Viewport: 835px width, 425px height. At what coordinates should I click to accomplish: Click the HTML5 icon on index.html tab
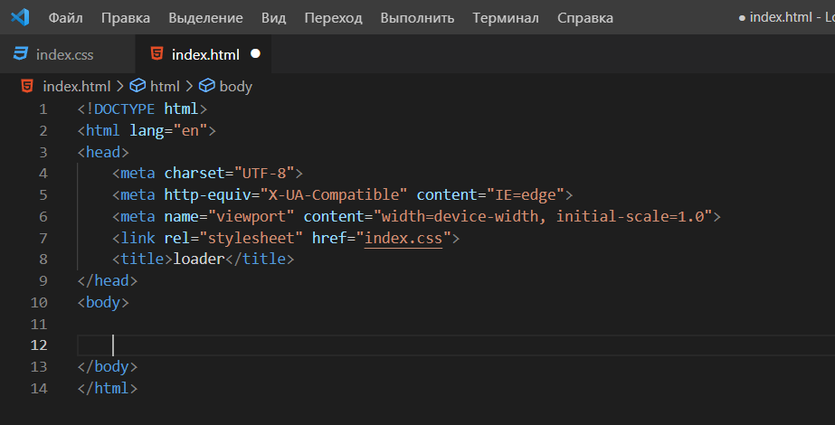click(x=157, y=53)
